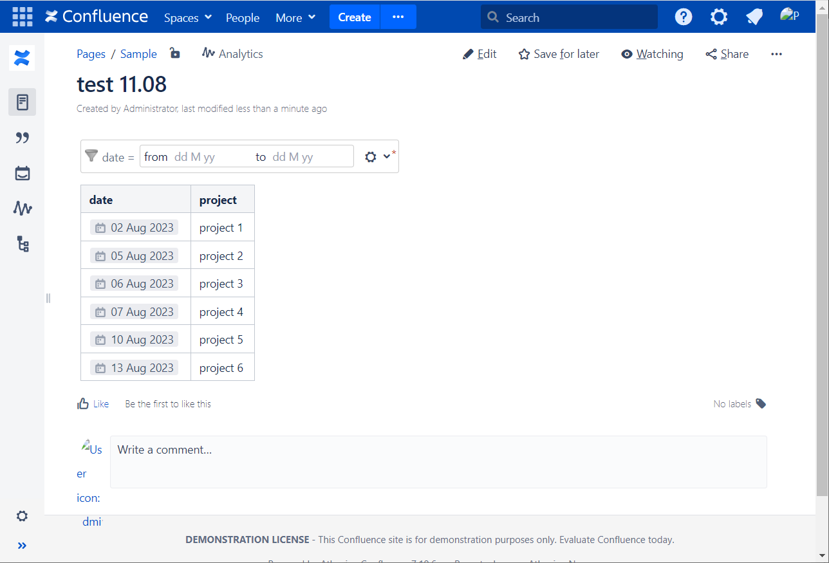Click the Write a comment box
This screenshot has height=563, width=829.
point(438,461)
